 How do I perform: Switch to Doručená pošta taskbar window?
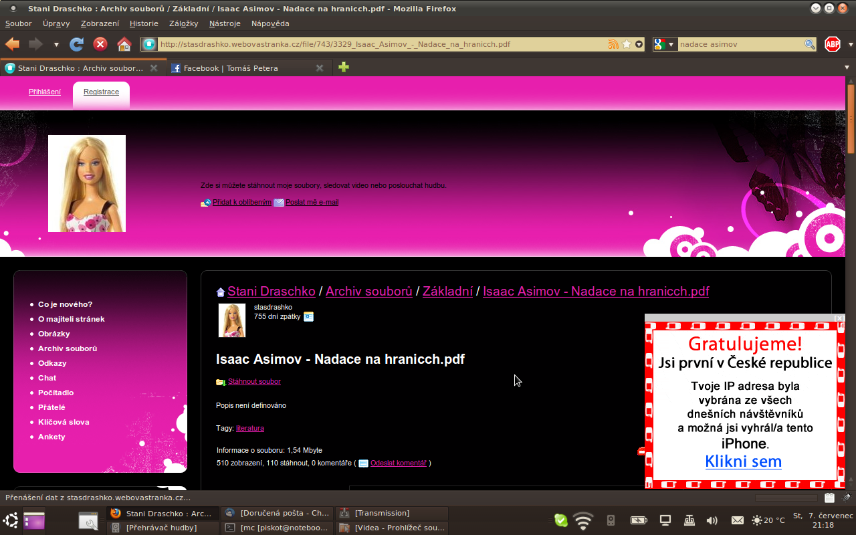coord(277,513)
